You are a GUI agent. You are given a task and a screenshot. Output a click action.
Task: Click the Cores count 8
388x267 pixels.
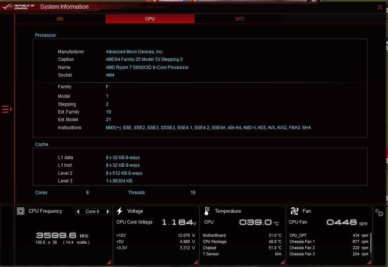click(87, 192)
